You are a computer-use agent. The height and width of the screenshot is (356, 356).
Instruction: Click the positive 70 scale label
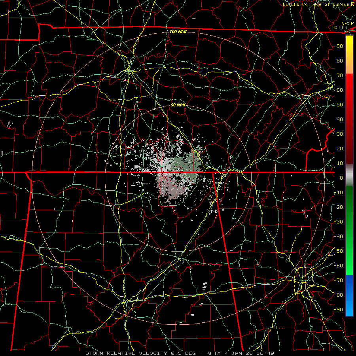point(340,76)
